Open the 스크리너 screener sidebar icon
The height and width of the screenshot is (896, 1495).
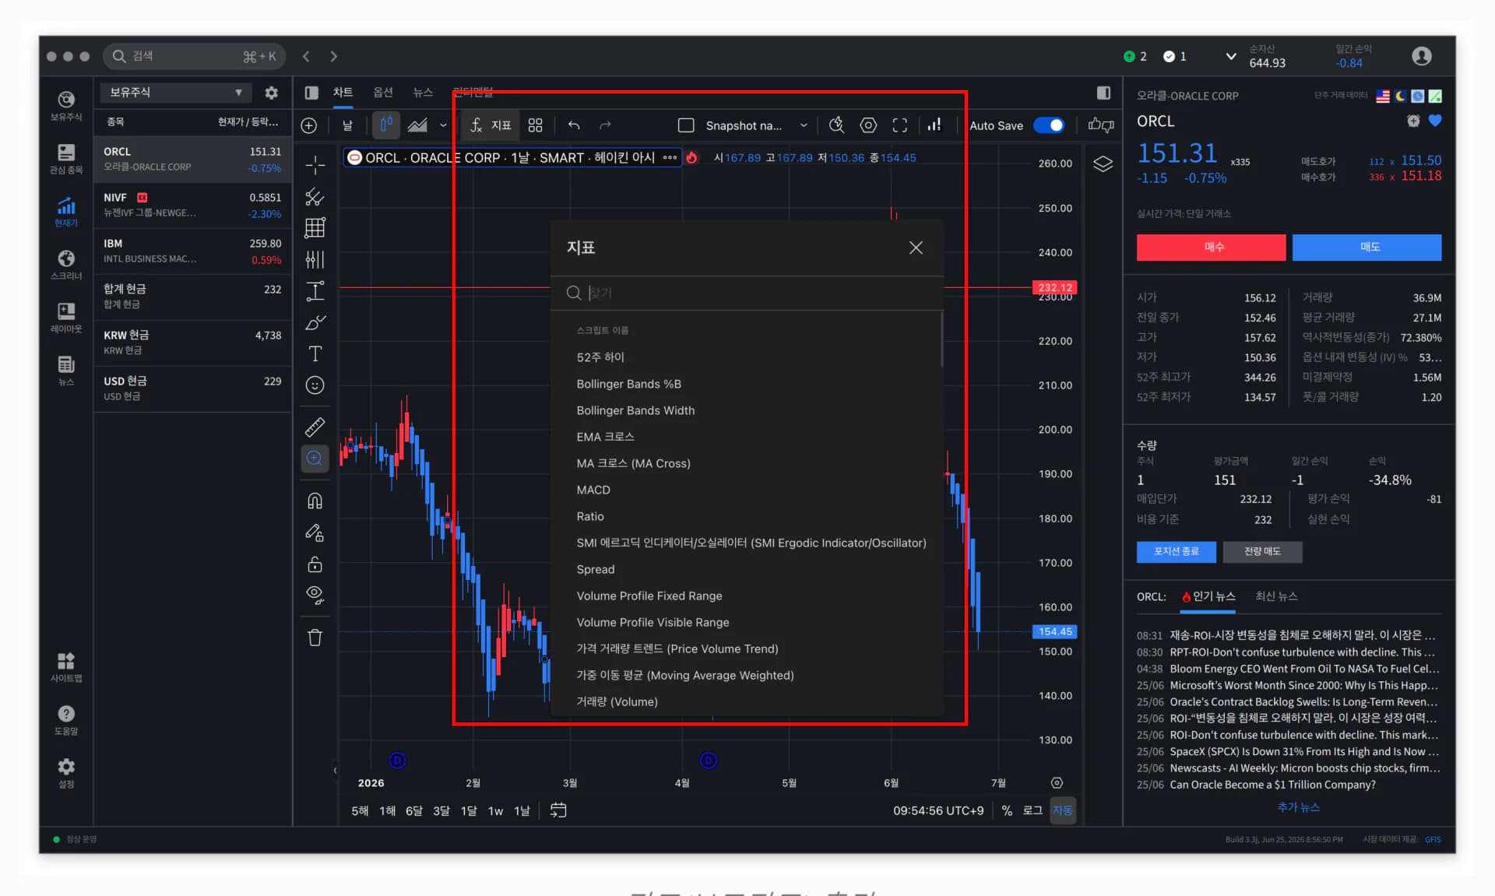tap(66, 264)
